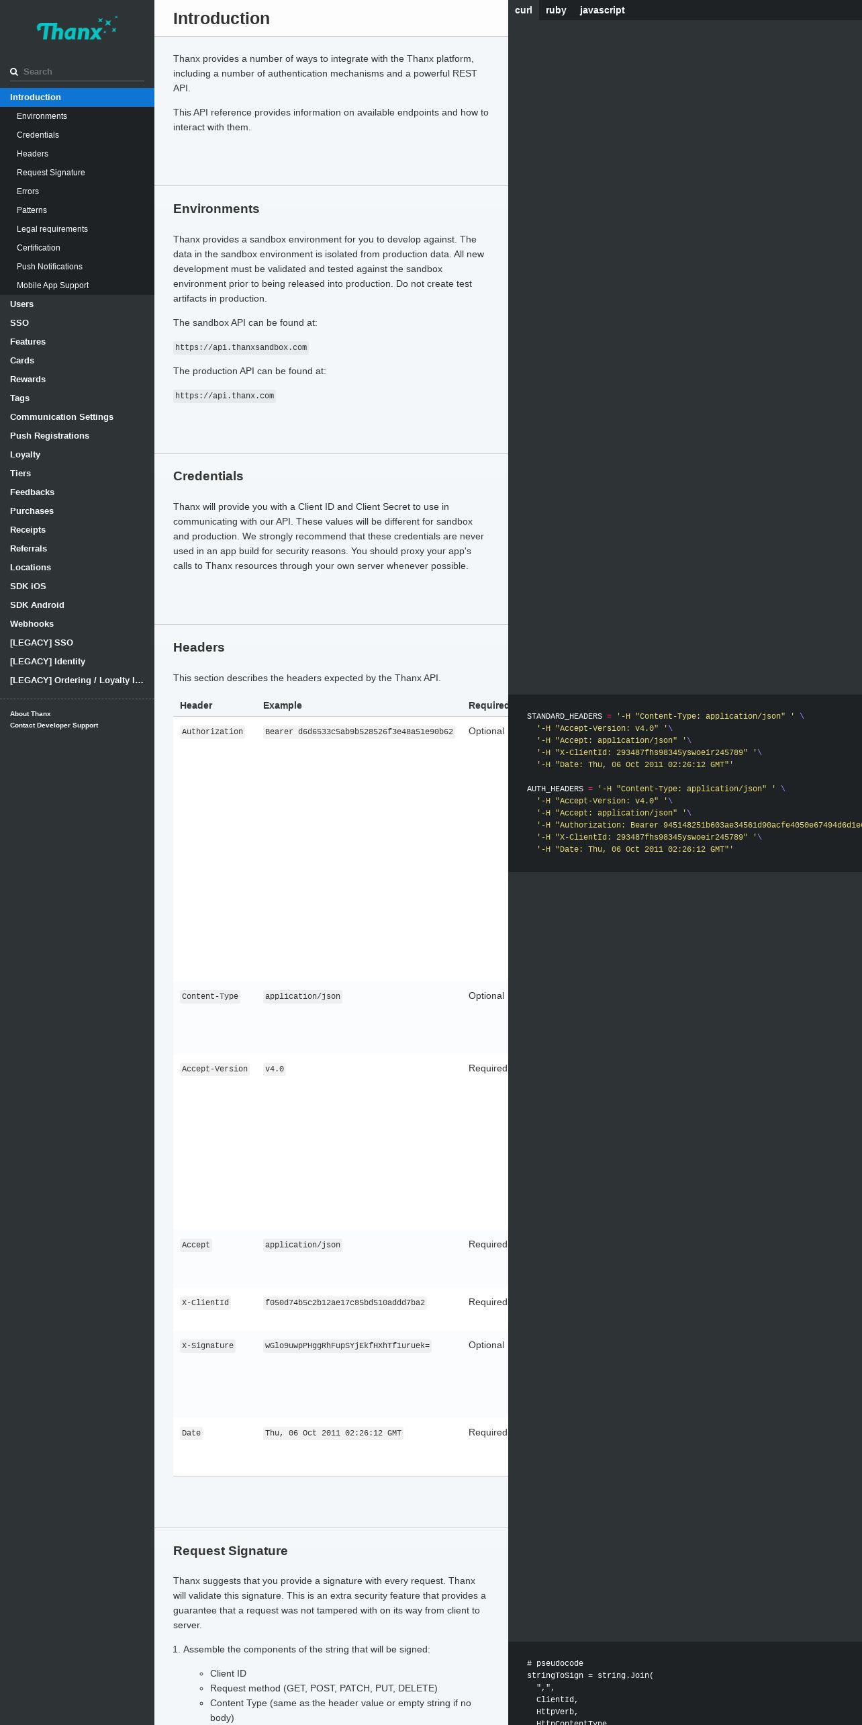Click the AUTH_HEADERS code line
Image resolution: width=862 pixels, height=1725 pixels.
pos(656,789)
